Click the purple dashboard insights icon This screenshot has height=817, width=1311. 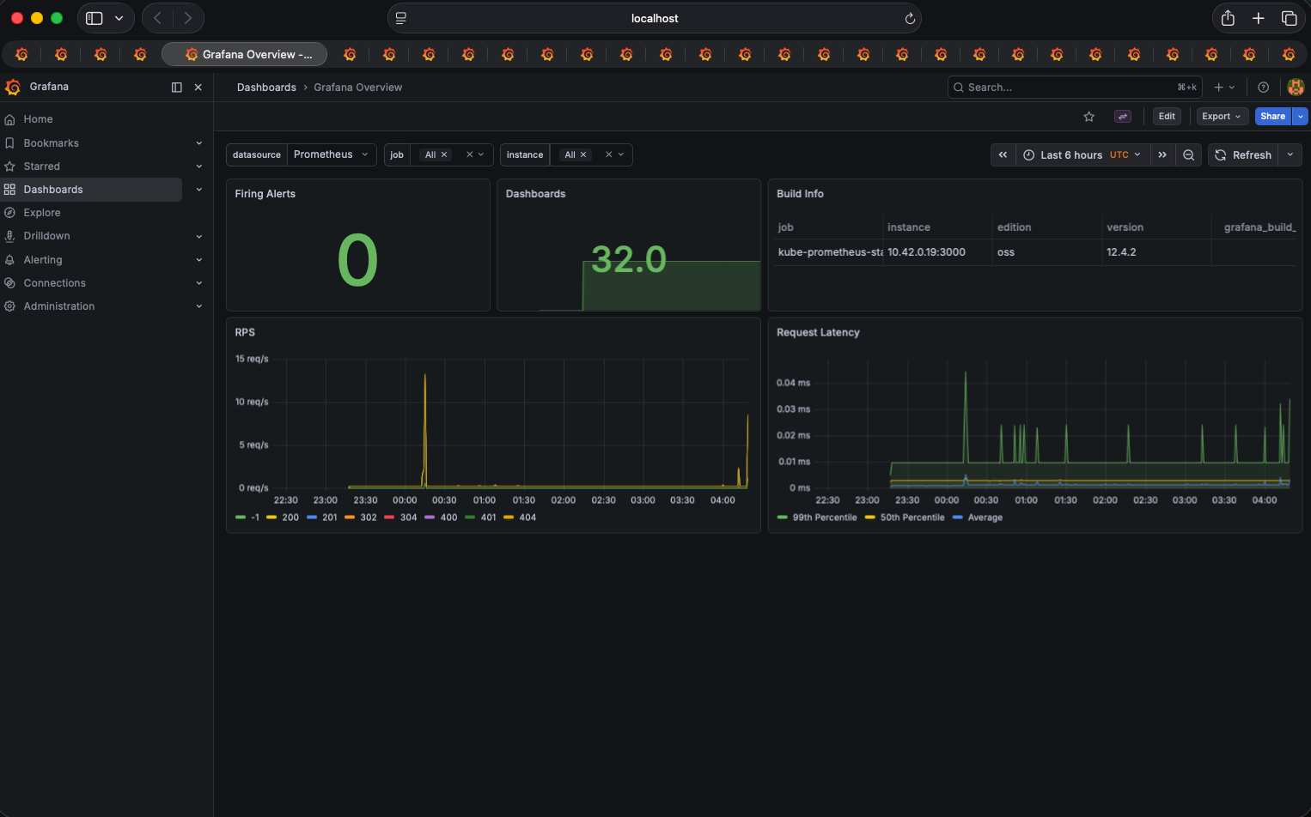tap(1122, 117)
